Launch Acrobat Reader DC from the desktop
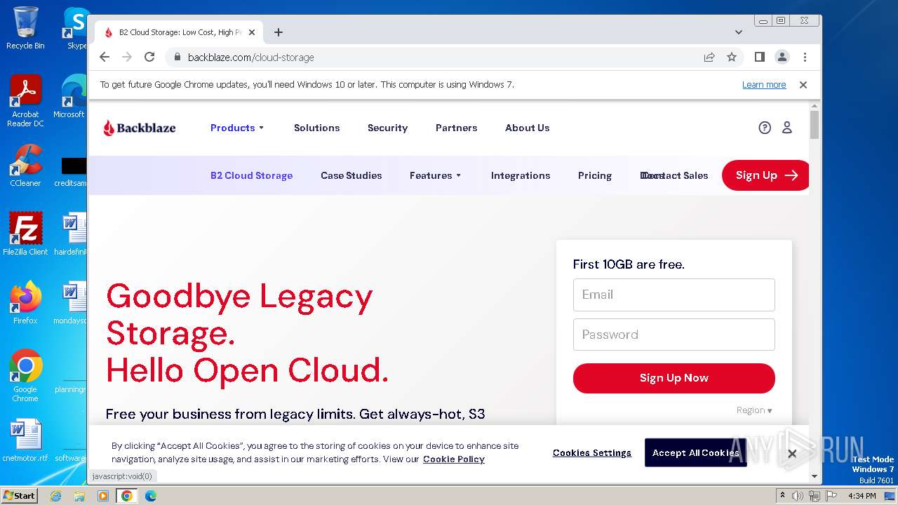The width and height of the screenshot is (898, 505). 25,101
